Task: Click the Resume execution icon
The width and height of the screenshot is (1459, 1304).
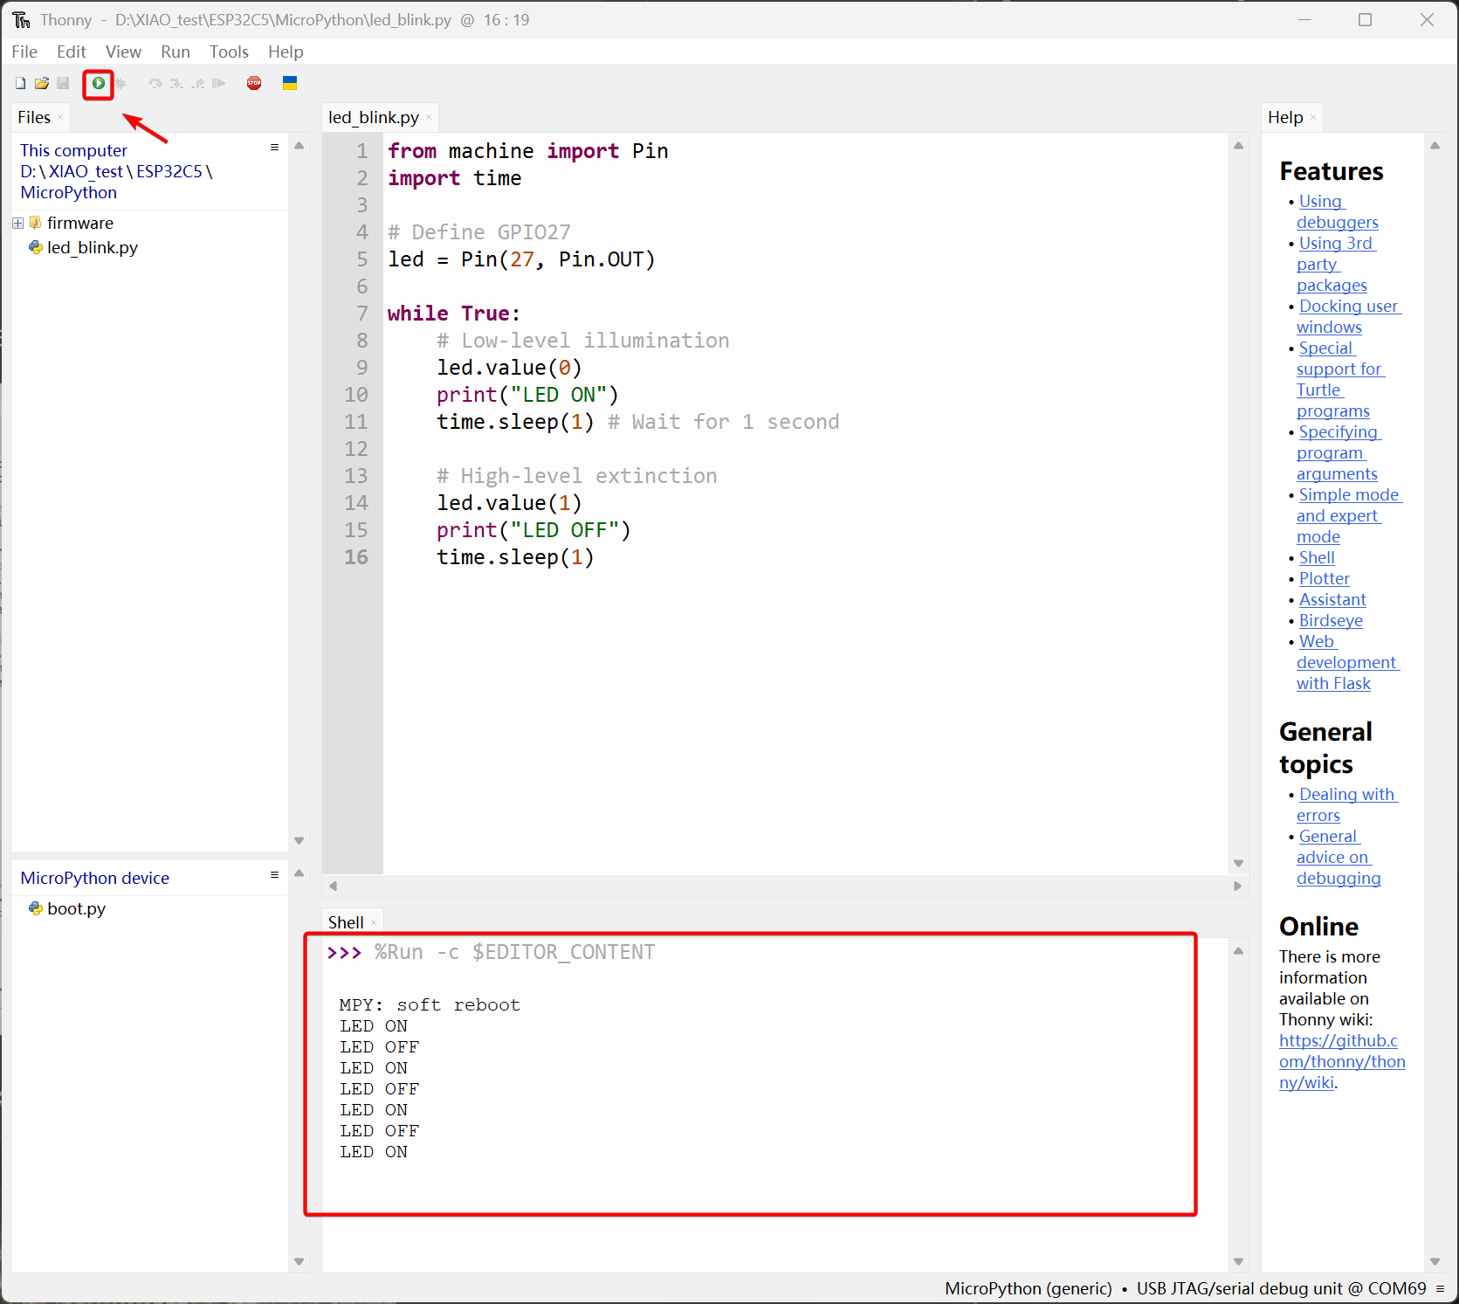Action: point(219,83)
